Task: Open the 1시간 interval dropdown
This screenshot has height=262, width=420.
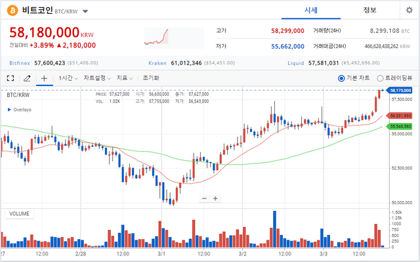Action: click(x=68, y=78)
